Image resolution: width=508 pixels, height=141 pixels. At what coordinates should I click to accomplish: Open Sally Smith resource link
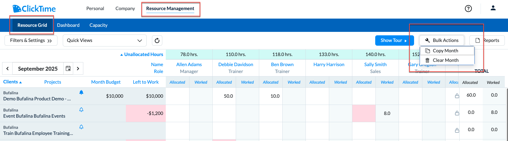375,65
